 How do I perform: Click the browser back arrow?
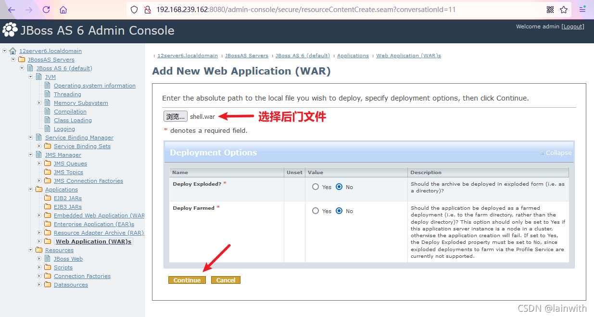(12, 10)
